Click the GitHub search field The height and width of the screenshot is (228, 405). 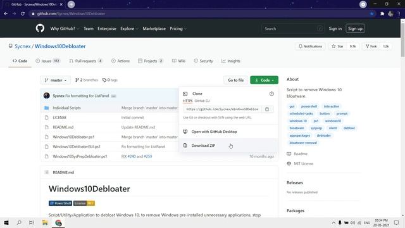pyautogui.click(x=293, y=28)
